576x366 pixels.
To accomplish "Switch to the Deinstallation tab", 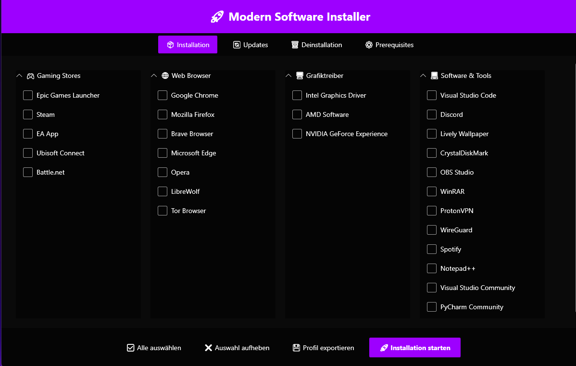I will (317, 44).
